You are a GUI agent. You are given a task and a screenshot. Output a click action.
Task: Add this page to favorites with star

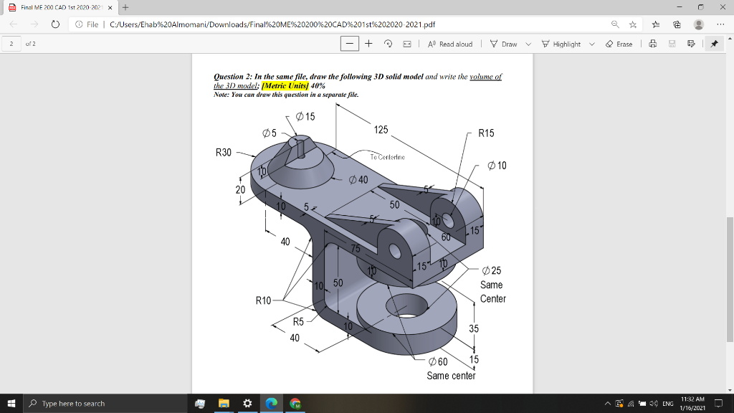point(633,24)
